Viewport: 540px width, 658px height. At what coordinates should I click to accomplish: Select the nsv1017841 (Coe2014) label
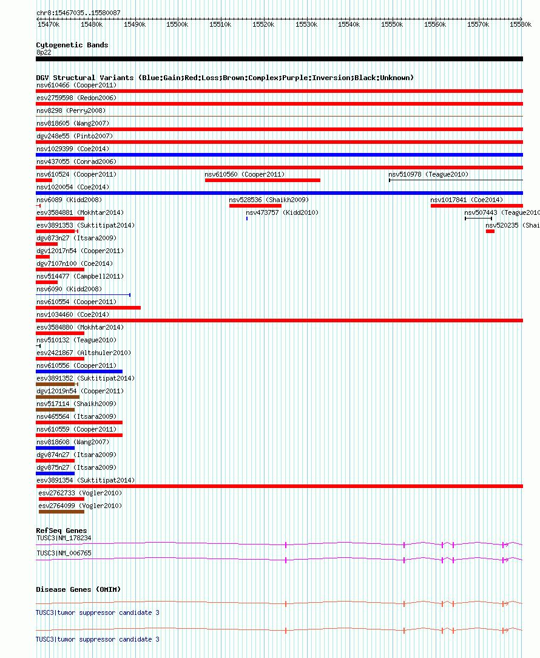pos(467,200)
